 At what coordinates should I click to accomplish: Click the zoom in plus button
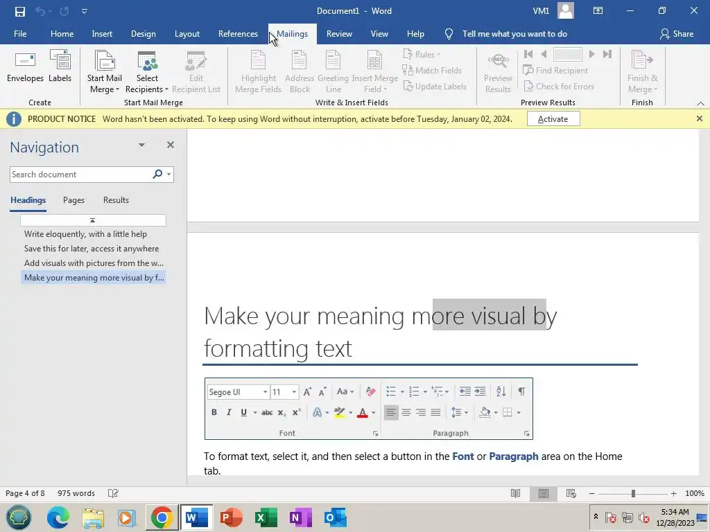[674, 493]
